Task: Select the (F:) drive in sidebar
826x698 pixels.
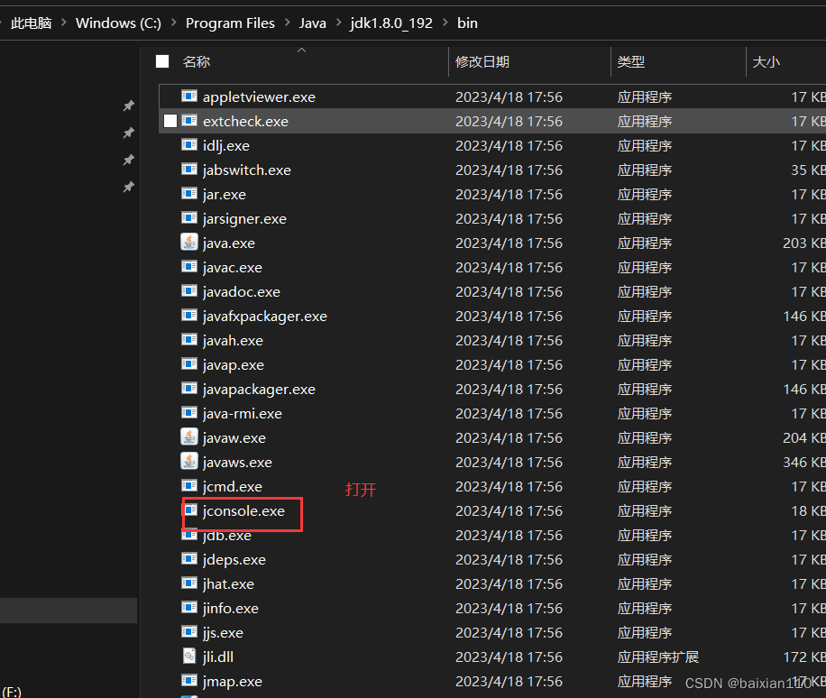Action: (12, 691)
